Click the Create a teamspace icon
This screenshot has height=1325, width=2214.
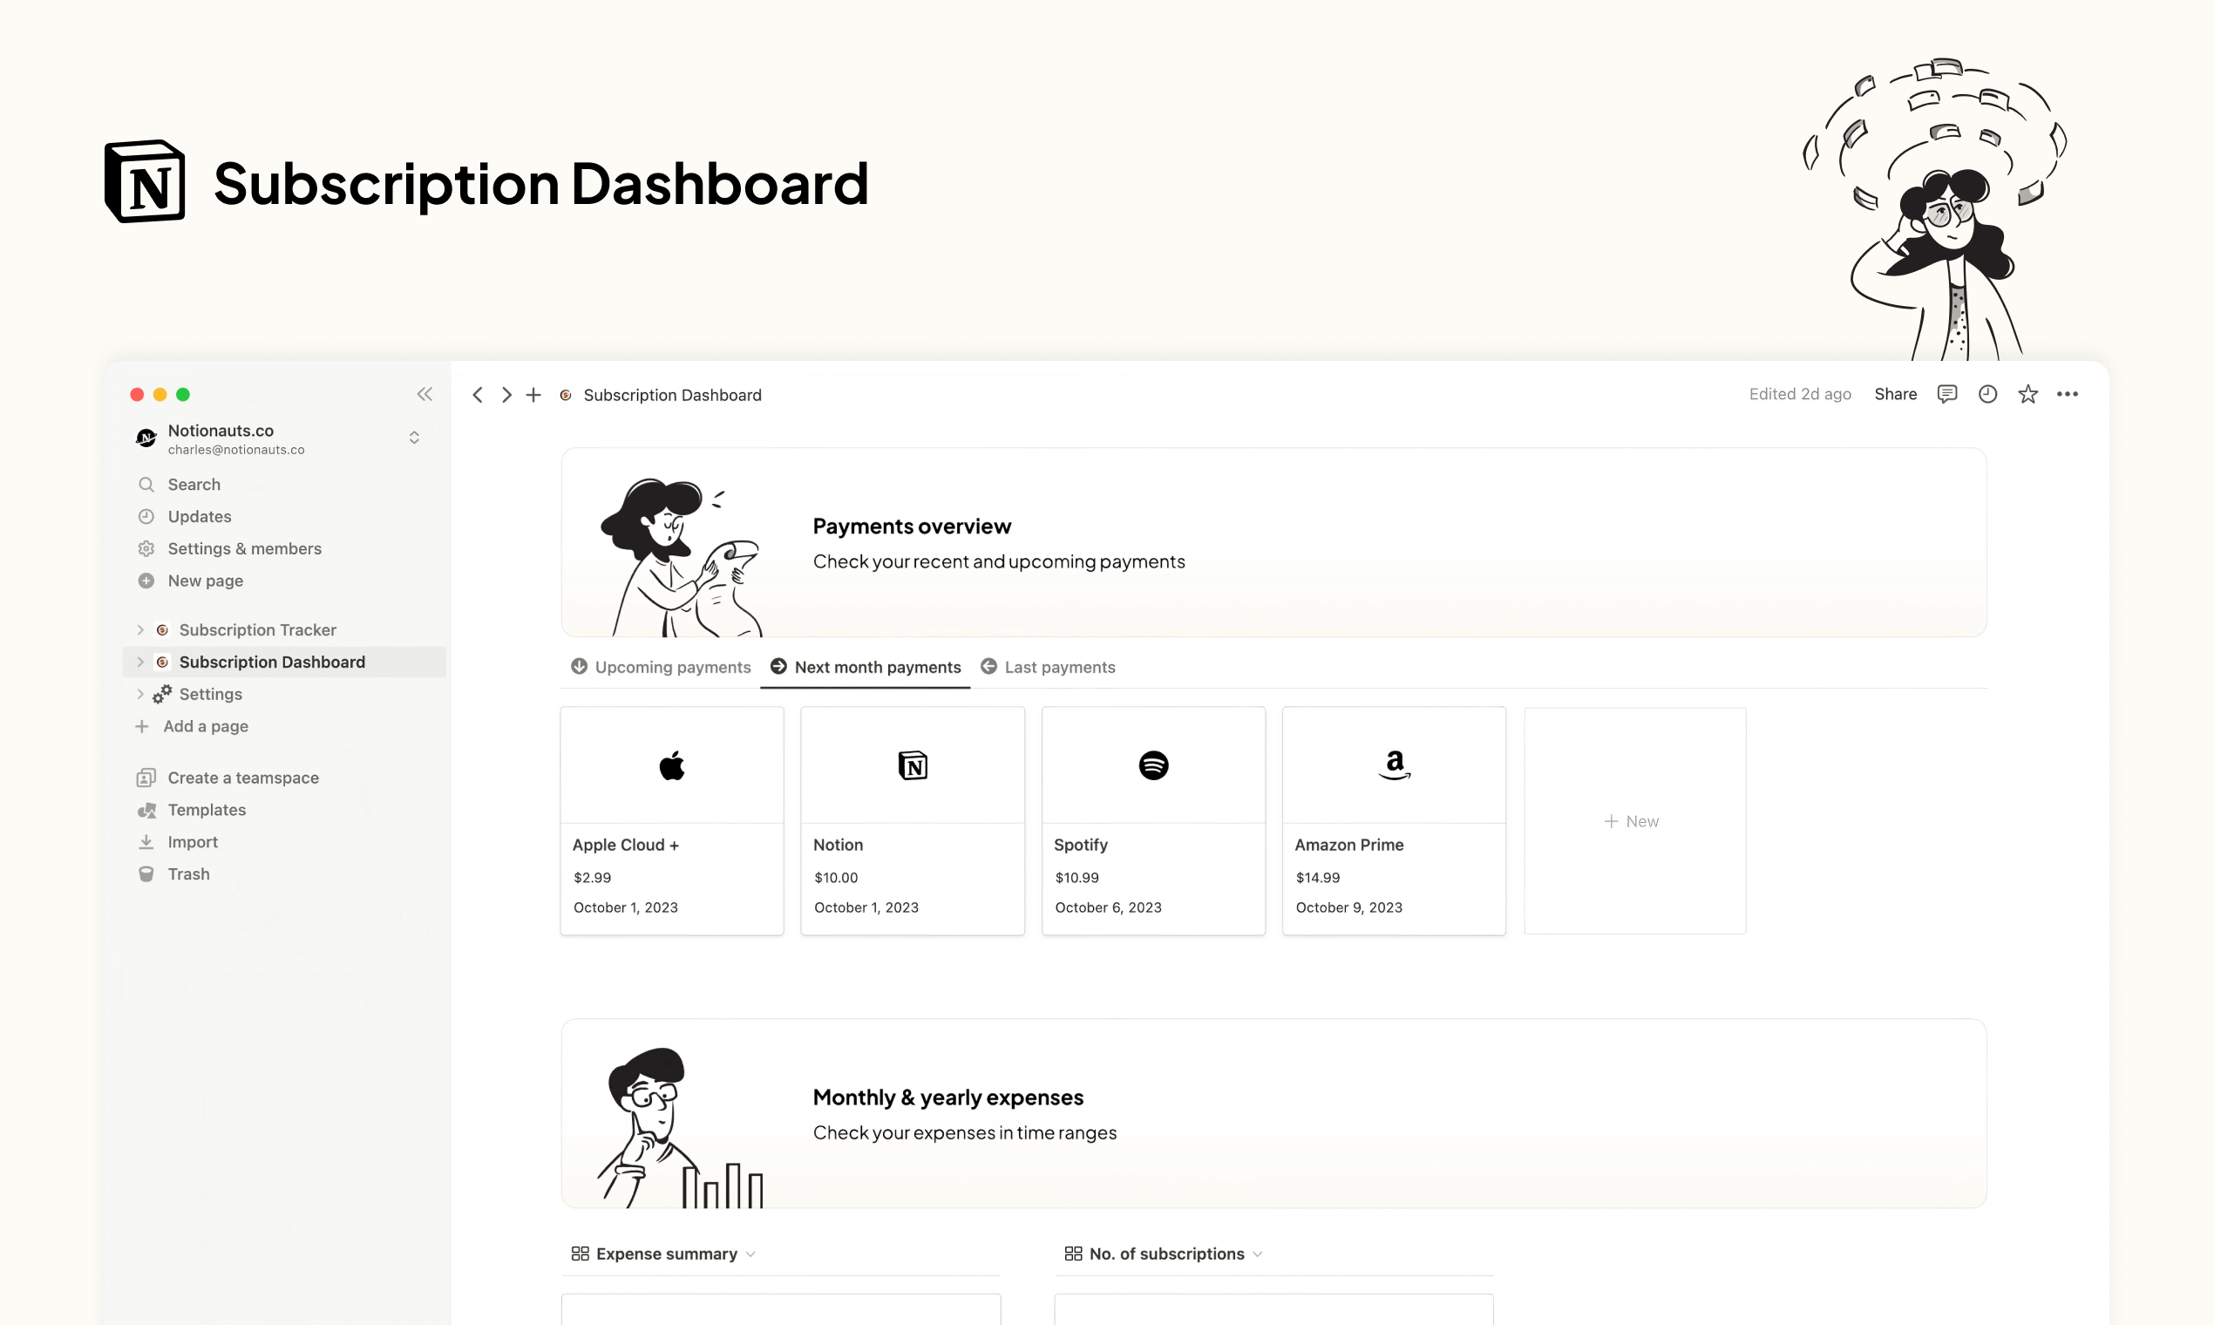tap(146, 778)
